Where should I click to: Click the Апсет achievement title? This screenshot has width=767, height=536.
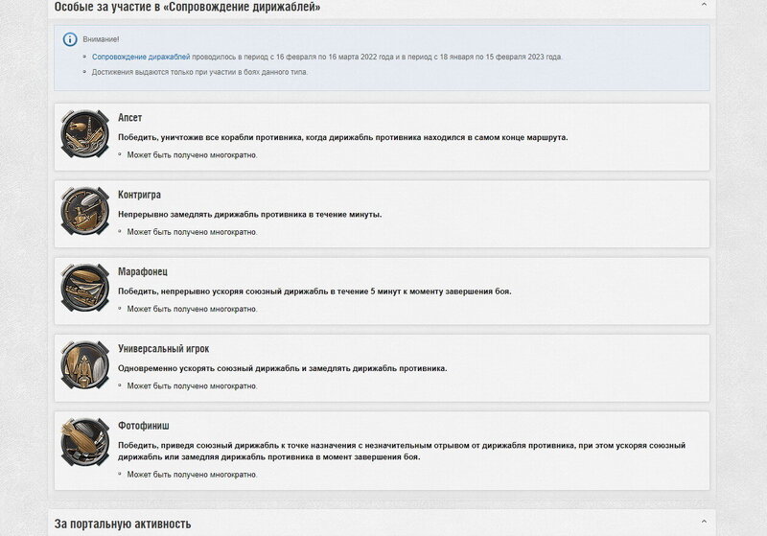129,117
